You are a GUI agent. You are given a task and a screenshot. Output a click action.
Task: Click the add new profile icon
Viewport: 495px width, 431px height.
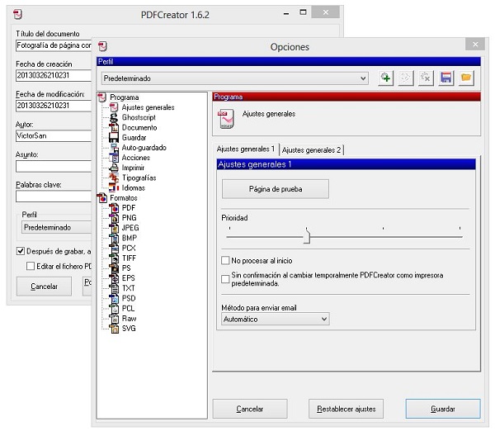[x=385, y=78]
